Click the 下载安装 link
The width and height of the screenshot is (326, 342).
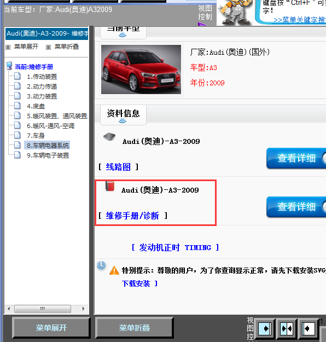(136, 283)
